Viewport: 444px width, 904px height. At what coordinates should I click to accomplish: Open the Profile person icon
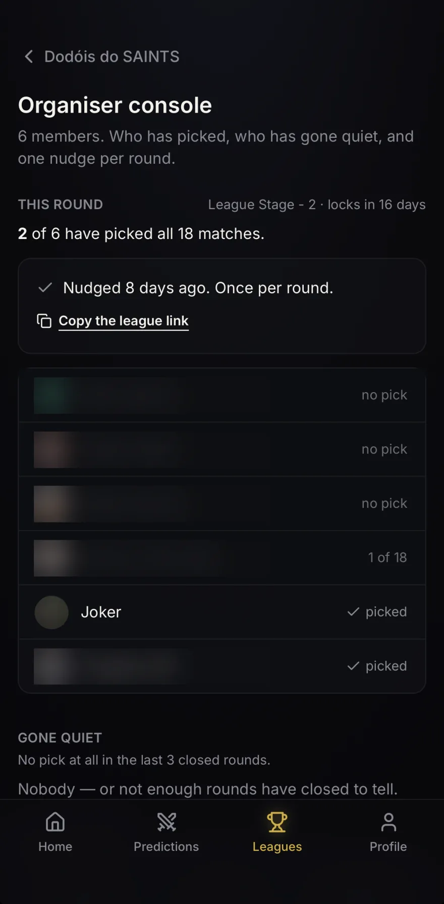(388, 822)
